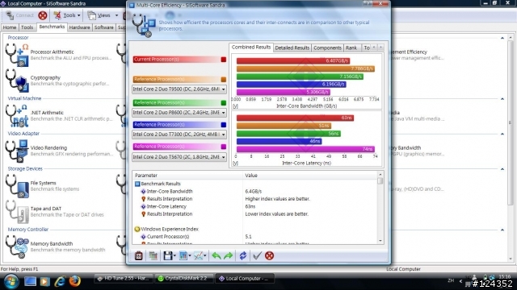517x290 pixels.
Task: Click the floppy disk save icon
Action: [167, 256]
